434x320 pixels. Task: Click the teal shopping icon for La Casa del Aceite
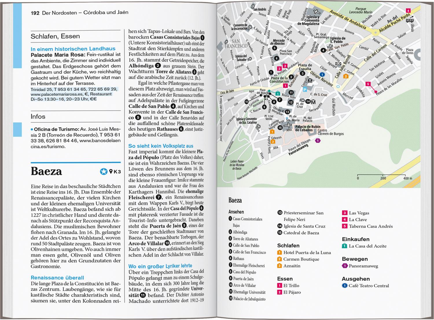(344, 246)
